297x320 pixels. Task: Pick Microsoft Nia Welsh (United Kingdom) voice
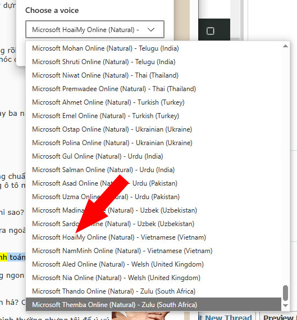[154, 278]
